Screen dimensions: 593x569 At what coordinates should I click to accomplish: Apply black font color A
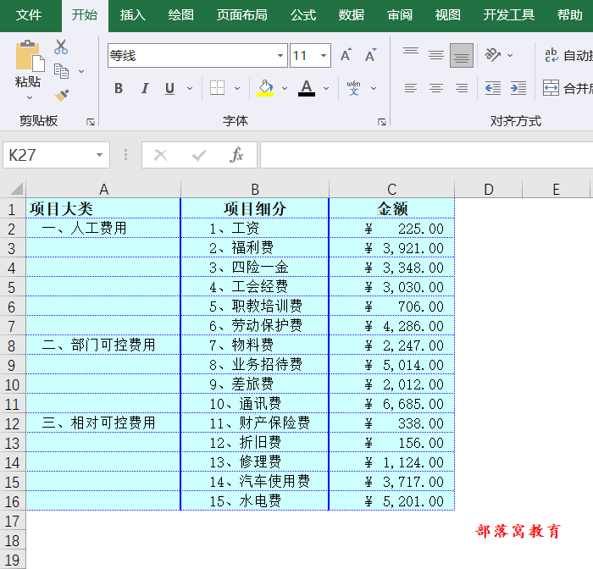tap(307, 88)
